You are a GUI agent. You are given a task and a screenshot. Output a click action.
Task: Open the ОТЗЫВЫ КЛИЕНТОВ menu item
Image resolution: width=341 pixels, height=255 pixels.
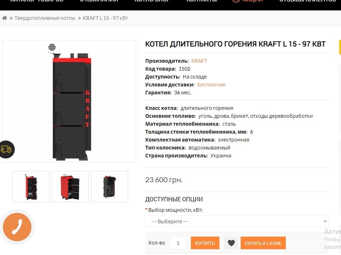pos(307,1)
